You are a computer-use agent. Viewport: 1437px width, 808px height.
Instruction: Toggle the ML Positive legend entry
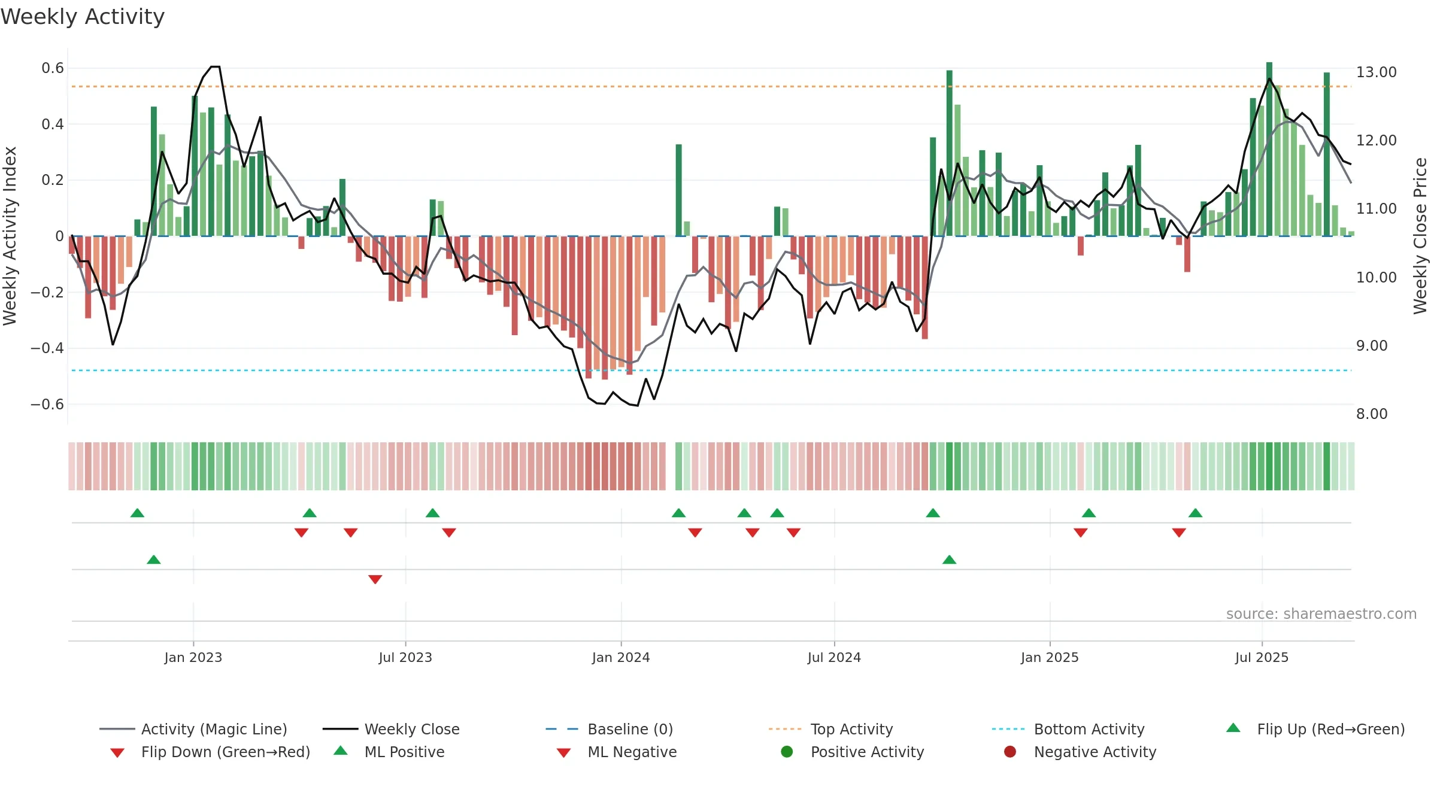pos(389,752)
